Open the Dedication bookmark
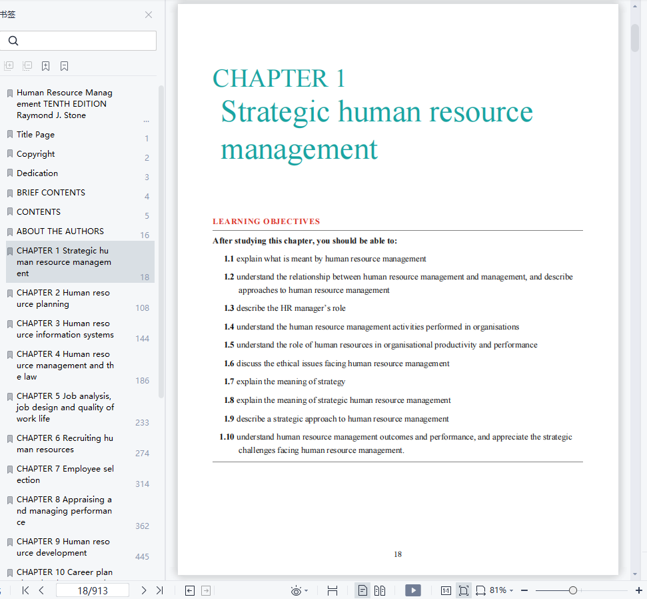The height and width of the screenshot is (599, 647). click(x=37, y=173)
